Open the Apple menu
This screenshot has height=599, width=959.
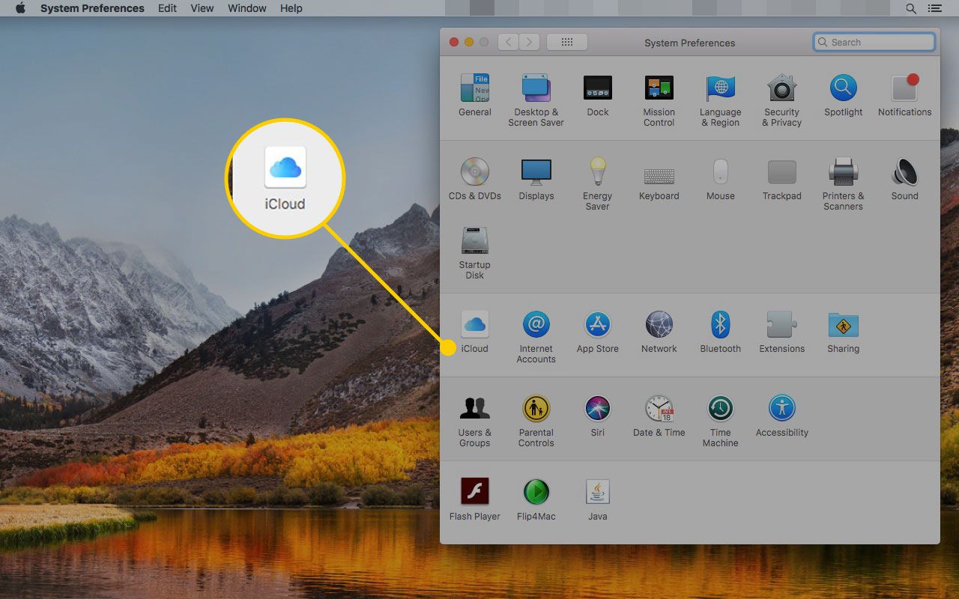tap(19, 8)
